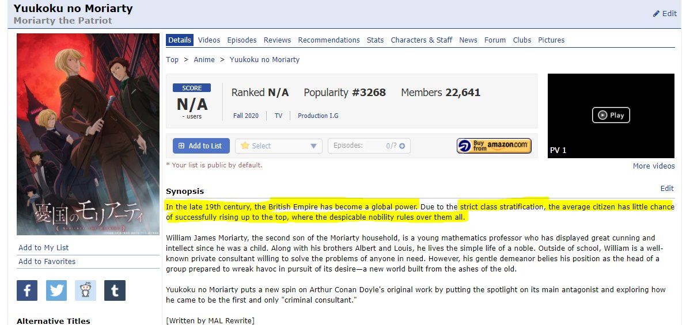This screenshot has height=325, width=686.
Task: Switch to the Videos tab
Action: click(x=209, y=40)
